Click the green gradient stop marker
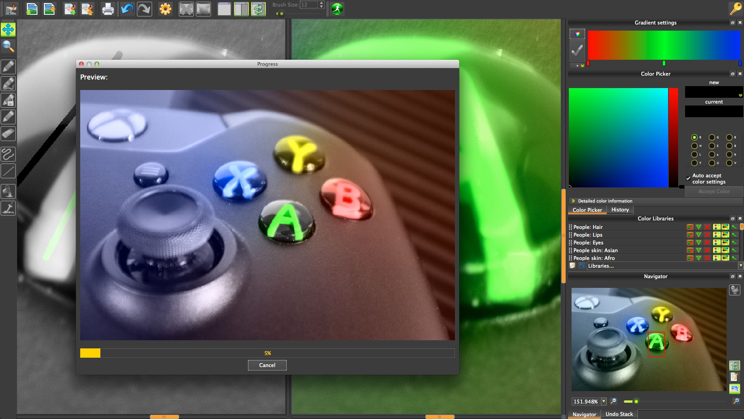The height and width of the screenshot is (419, 744). (x=664, y=63)
